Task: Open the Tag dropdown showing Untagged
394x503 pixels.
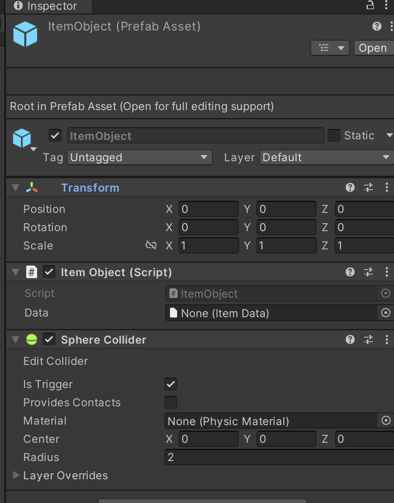Action: (x=139, y=157)
